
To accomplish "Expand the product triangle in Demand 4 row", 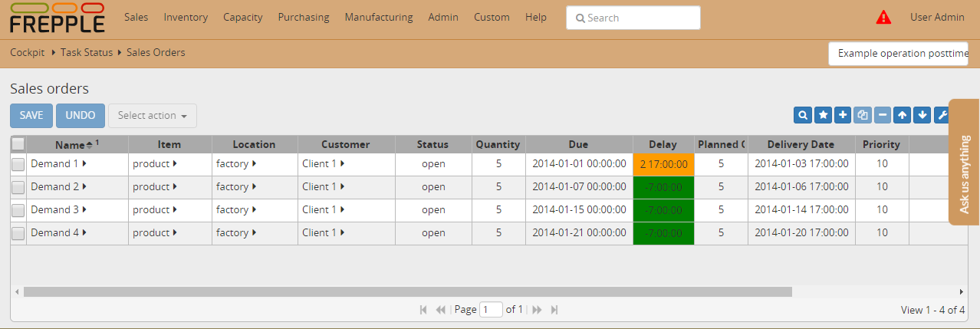I will tap(175, 232).
